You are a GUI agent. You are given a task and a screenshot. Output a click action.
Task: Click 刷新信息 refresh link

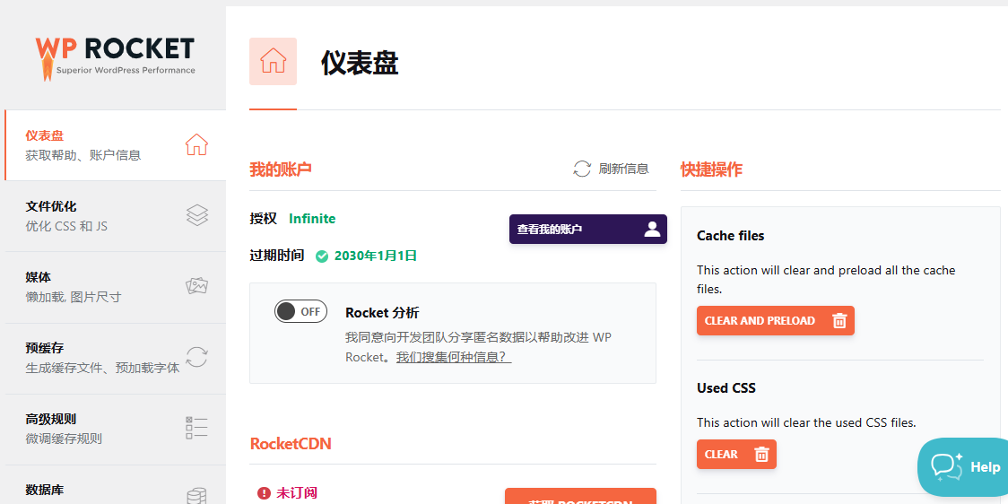[611, 169]
